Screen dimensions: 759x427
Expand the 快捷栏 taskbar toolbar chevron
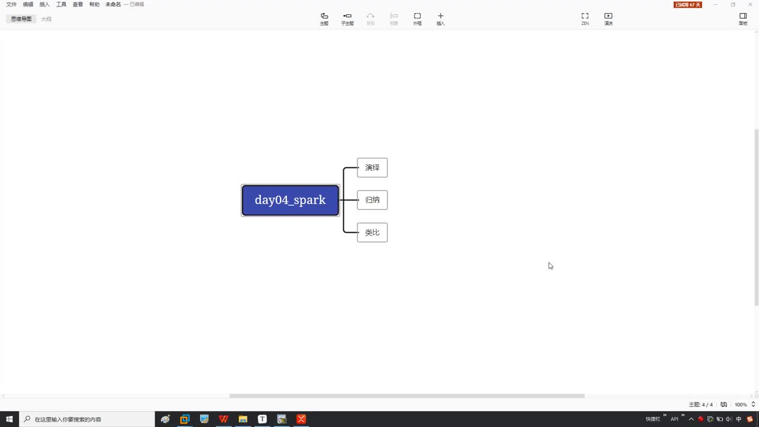click(x=665, y=416)
